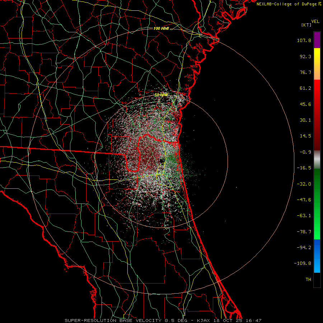Select the 107.8 value on the velocity scale
The height and width of the screenshot is (323, 323).
[x=304, y=40]
